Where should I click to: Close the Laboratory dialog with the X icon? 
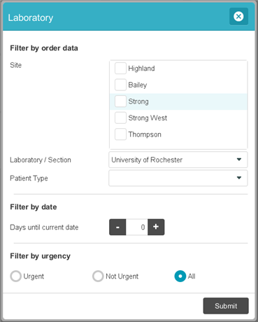coord(238,17)
